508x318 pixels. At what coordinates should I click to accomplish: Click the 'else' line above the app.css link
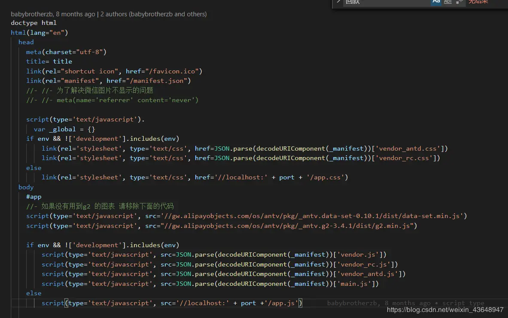coord(33,168)
